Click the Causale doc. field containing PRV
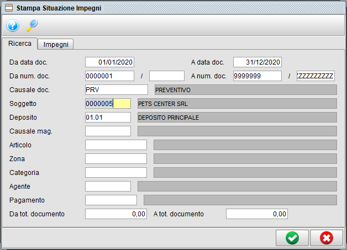 click(116, 89)
